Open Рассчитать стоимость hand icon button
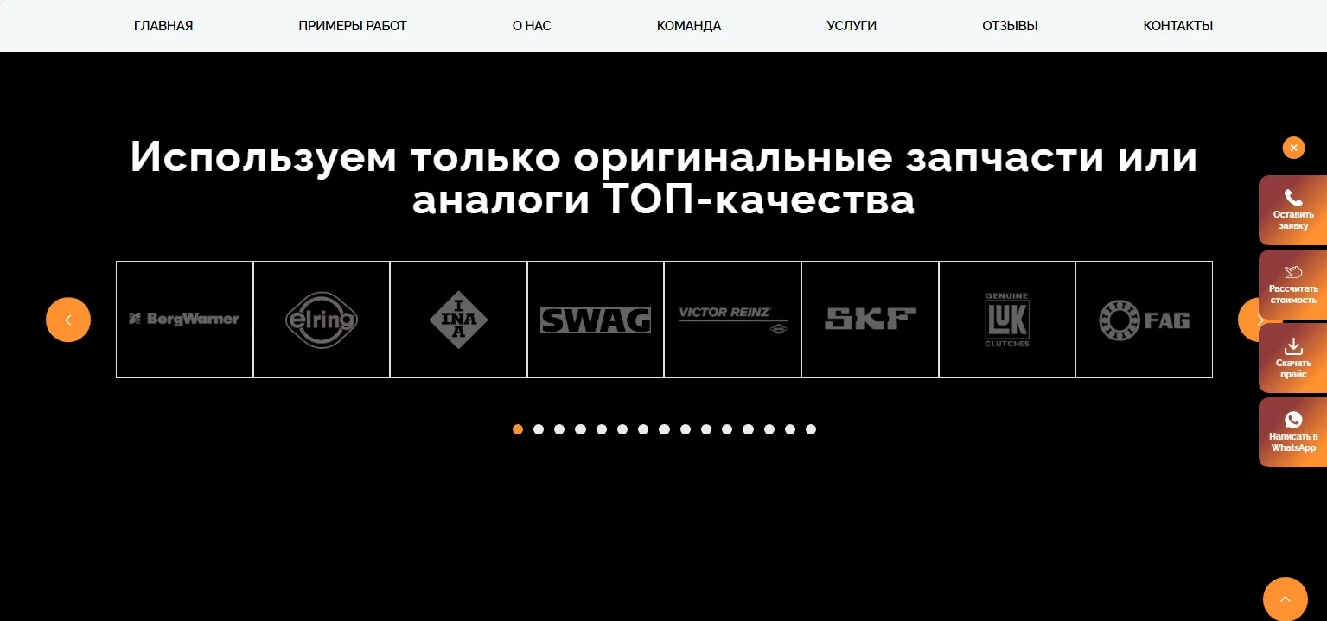Viewport: 1327px width, 621px height. [x=1292, y=284]
